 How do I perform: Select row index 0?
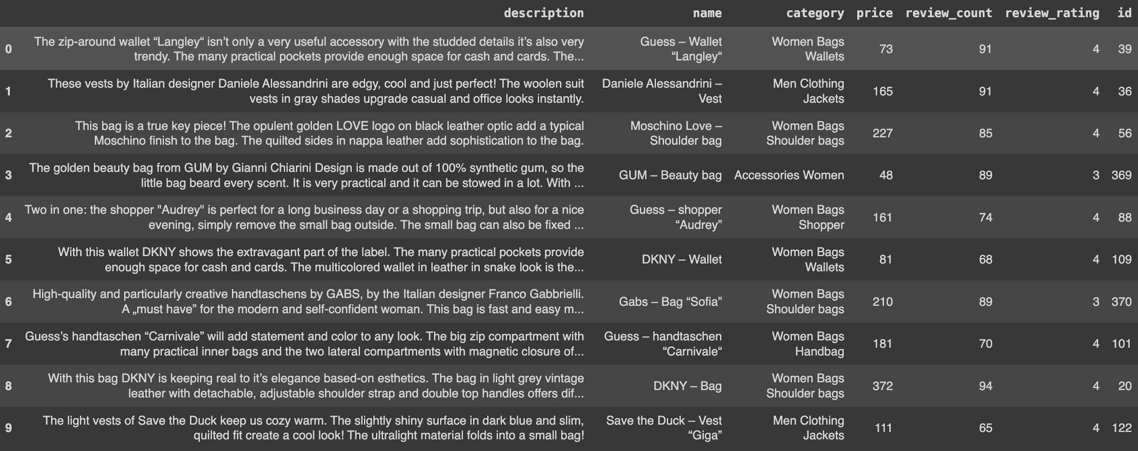coord(8,49)
